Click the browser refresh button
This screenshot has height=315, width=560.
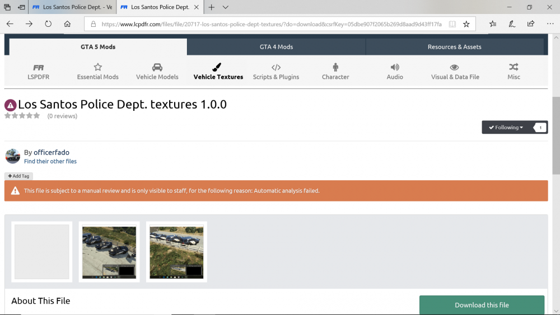point(48,24)
